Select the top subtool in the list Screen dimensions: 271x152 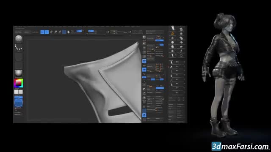[x=177, y=62]
